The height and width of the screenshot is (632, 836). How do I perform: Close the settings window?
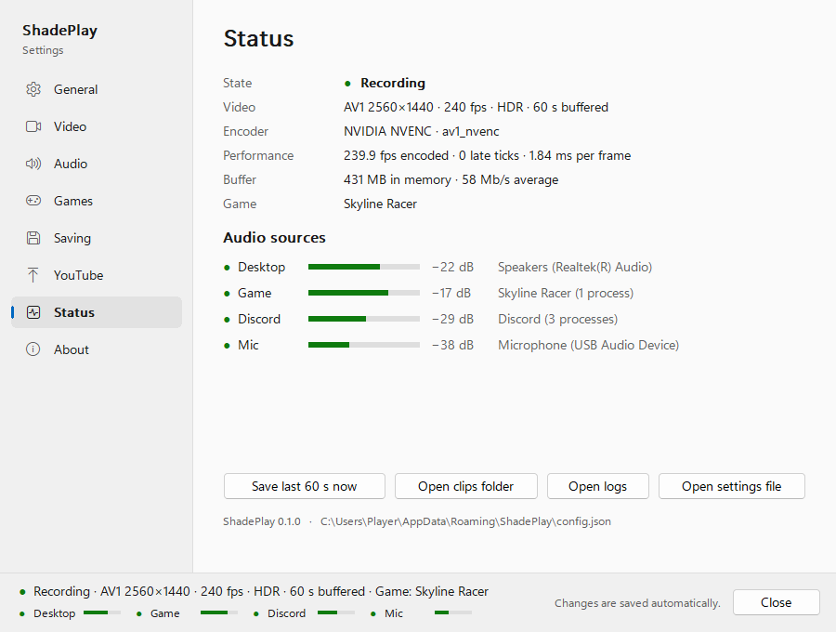[x=777, y=602]
